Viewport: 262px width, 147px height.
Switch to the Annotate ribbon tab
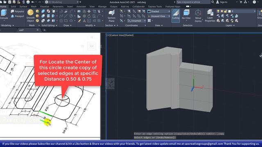pyautogui.click(x=81, y=7)
